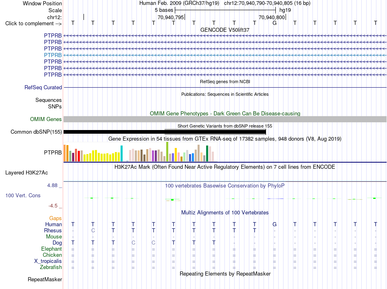This screenshot has width=387, height=289.
Task: Select the Rhesus species row label
Action: pos(53,230)
